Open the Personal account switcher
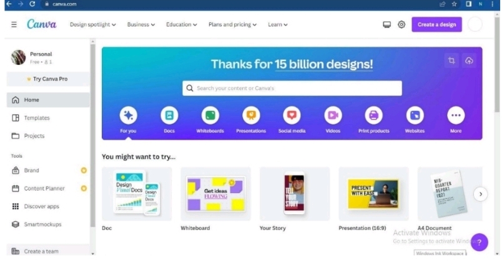The height and width of the screenshot is (266, 502). [48, 57]
